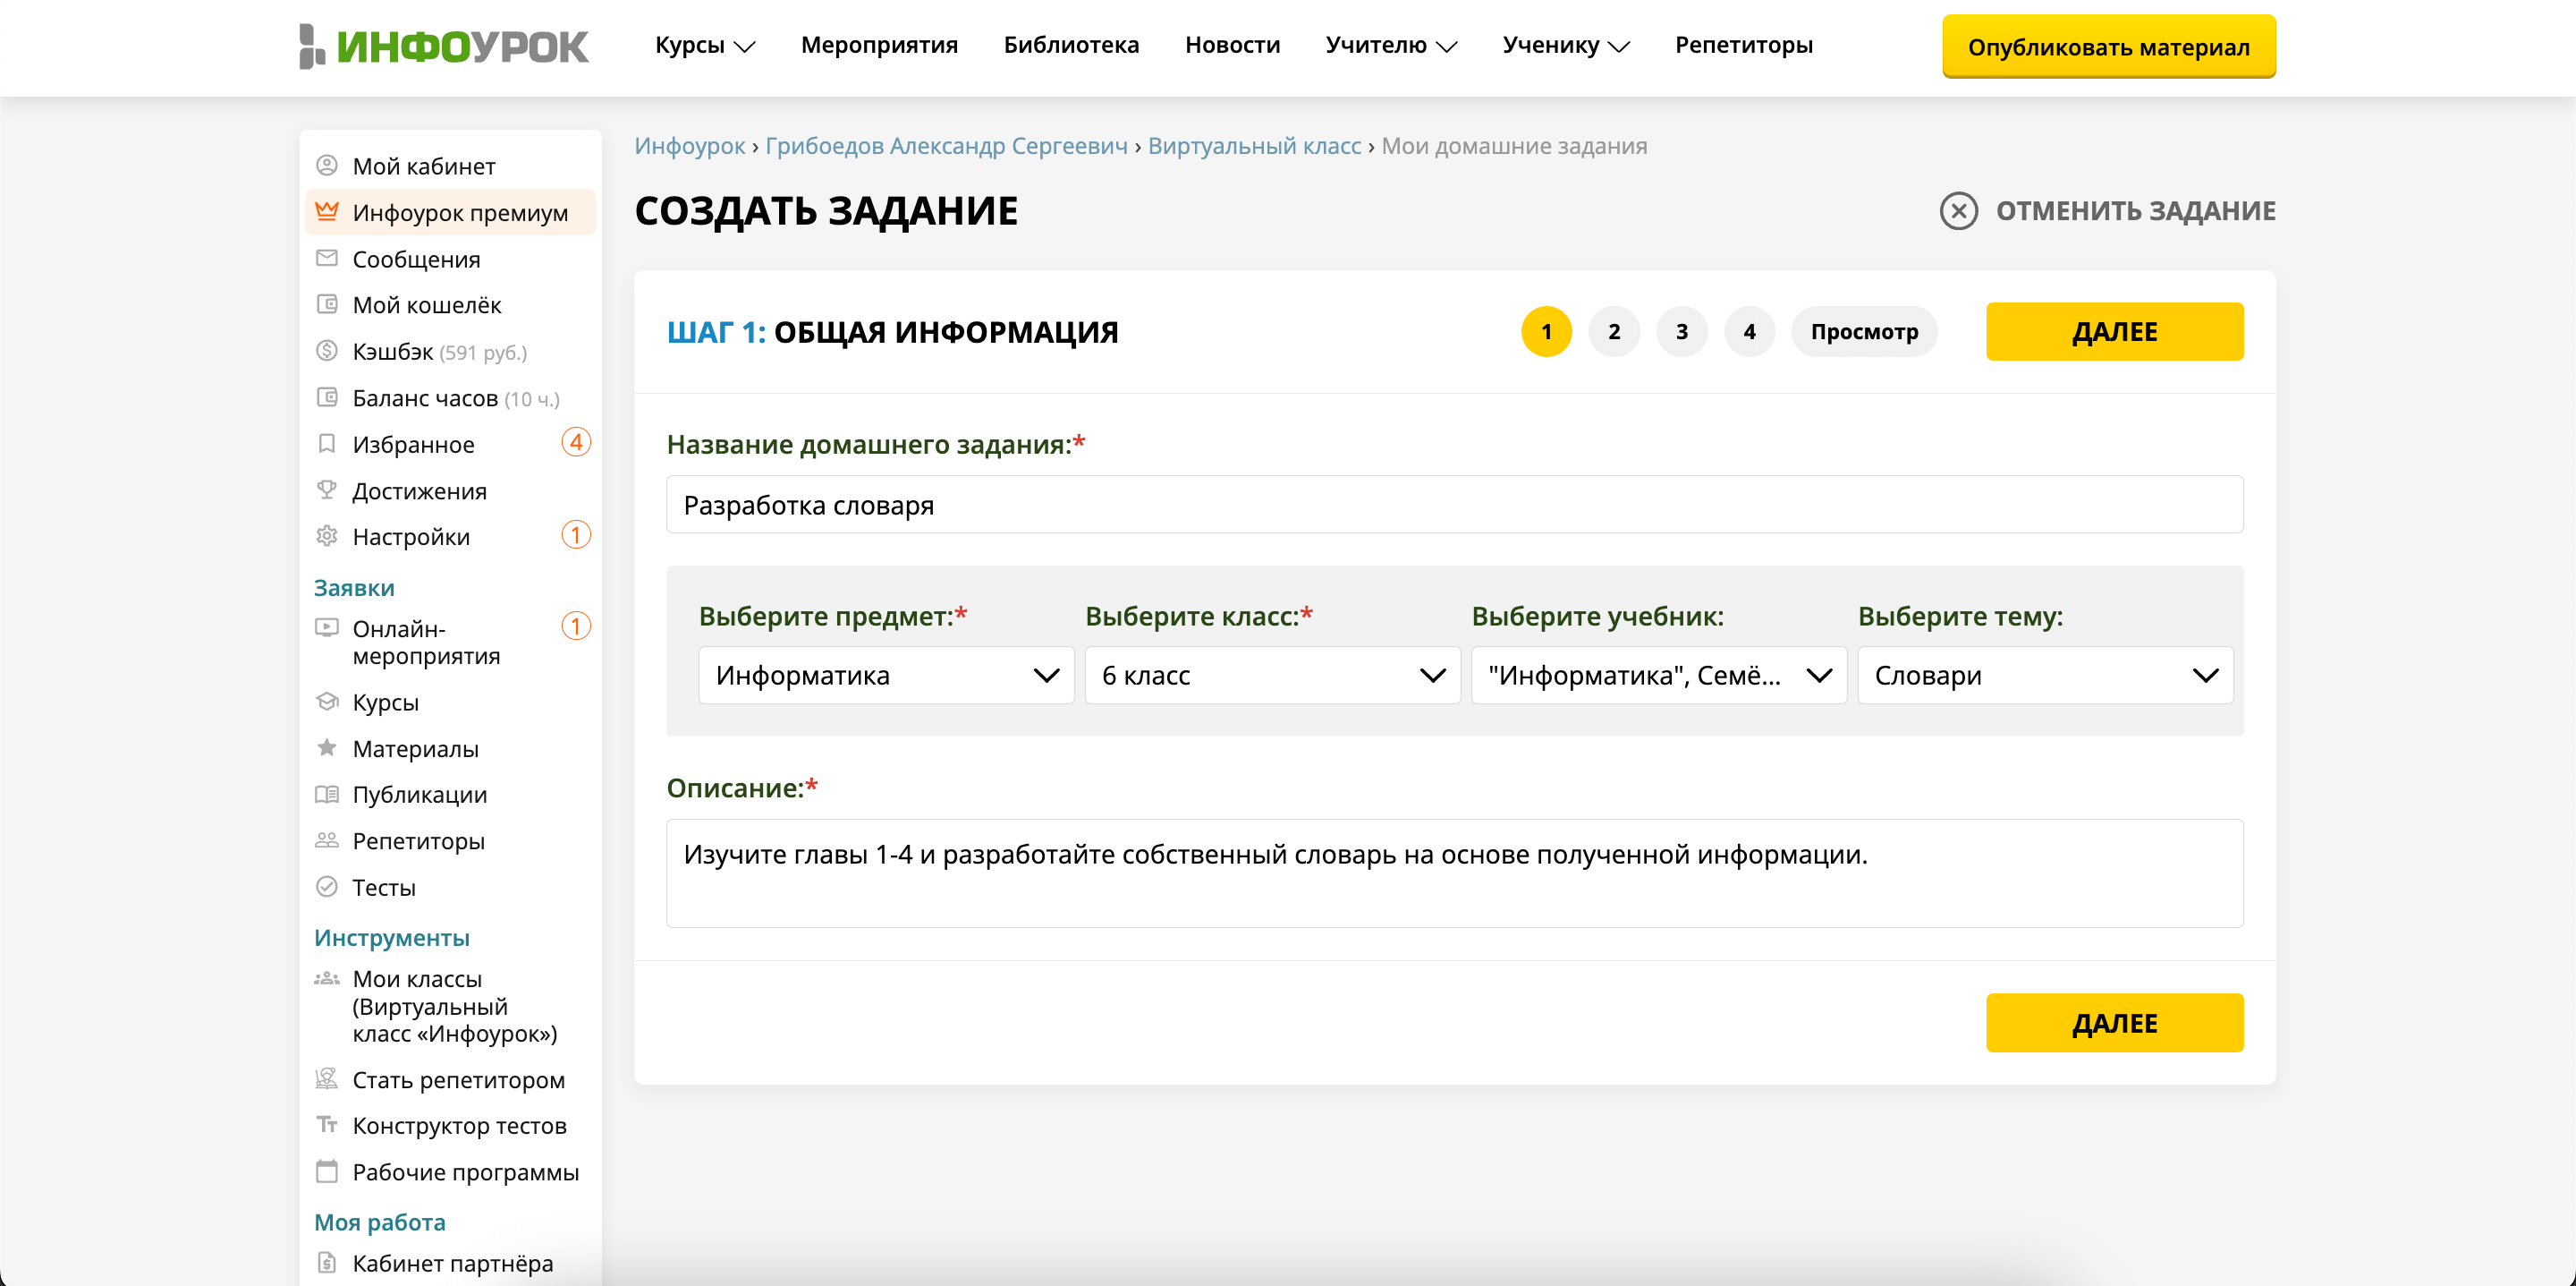Click the Избранное bookmark icon

coord(327,443)
